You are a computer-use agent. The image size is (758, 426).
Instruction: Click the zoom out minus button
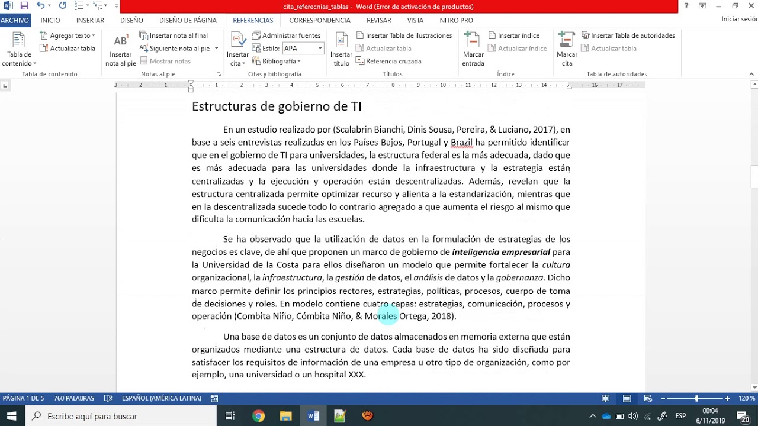(663, 399)
